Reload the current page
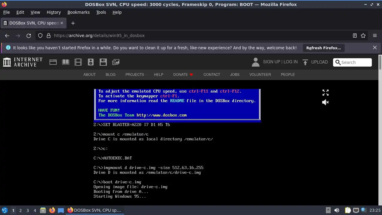 29,36
